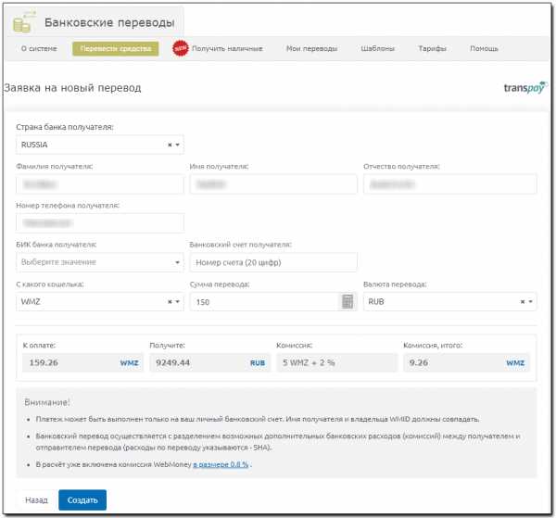
Task: Open the Шаблоны tab
Action: (x=377, y=48)
